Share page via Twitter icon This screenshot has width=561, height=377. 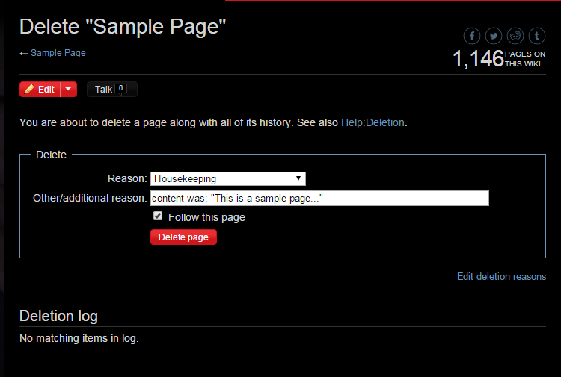[494, 36]
